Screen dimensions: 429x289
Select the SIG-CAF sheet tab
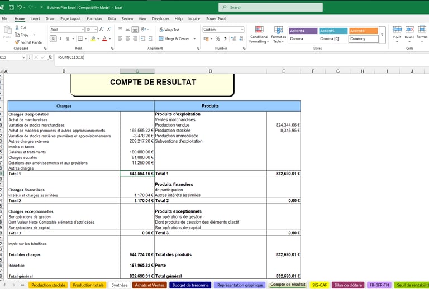pos(320,285)
